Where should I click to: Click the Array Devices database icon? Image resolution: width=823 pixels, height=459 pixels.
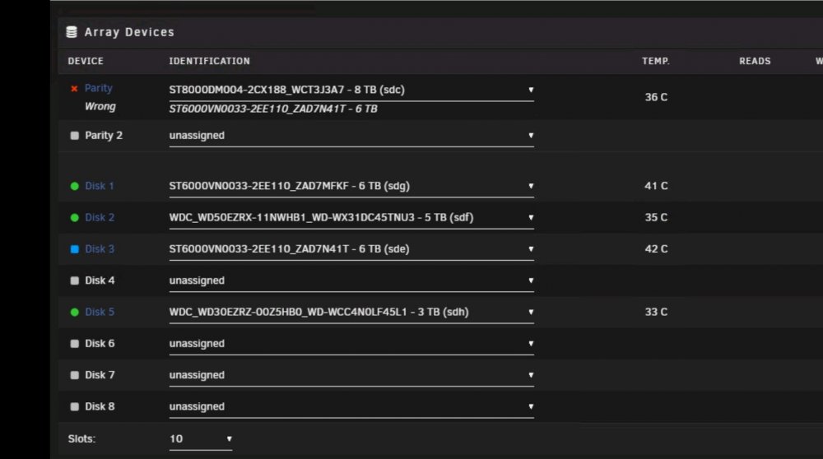coord(72,32)
